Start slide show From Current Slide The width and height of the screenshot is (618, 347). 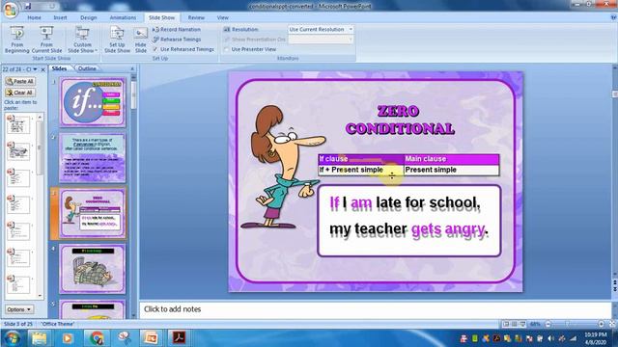46,40
